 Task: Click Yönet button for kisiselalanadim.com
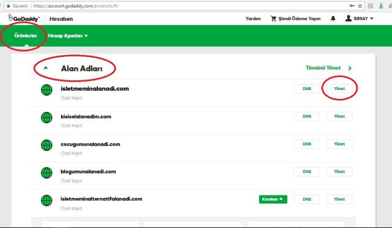[339, 116]
